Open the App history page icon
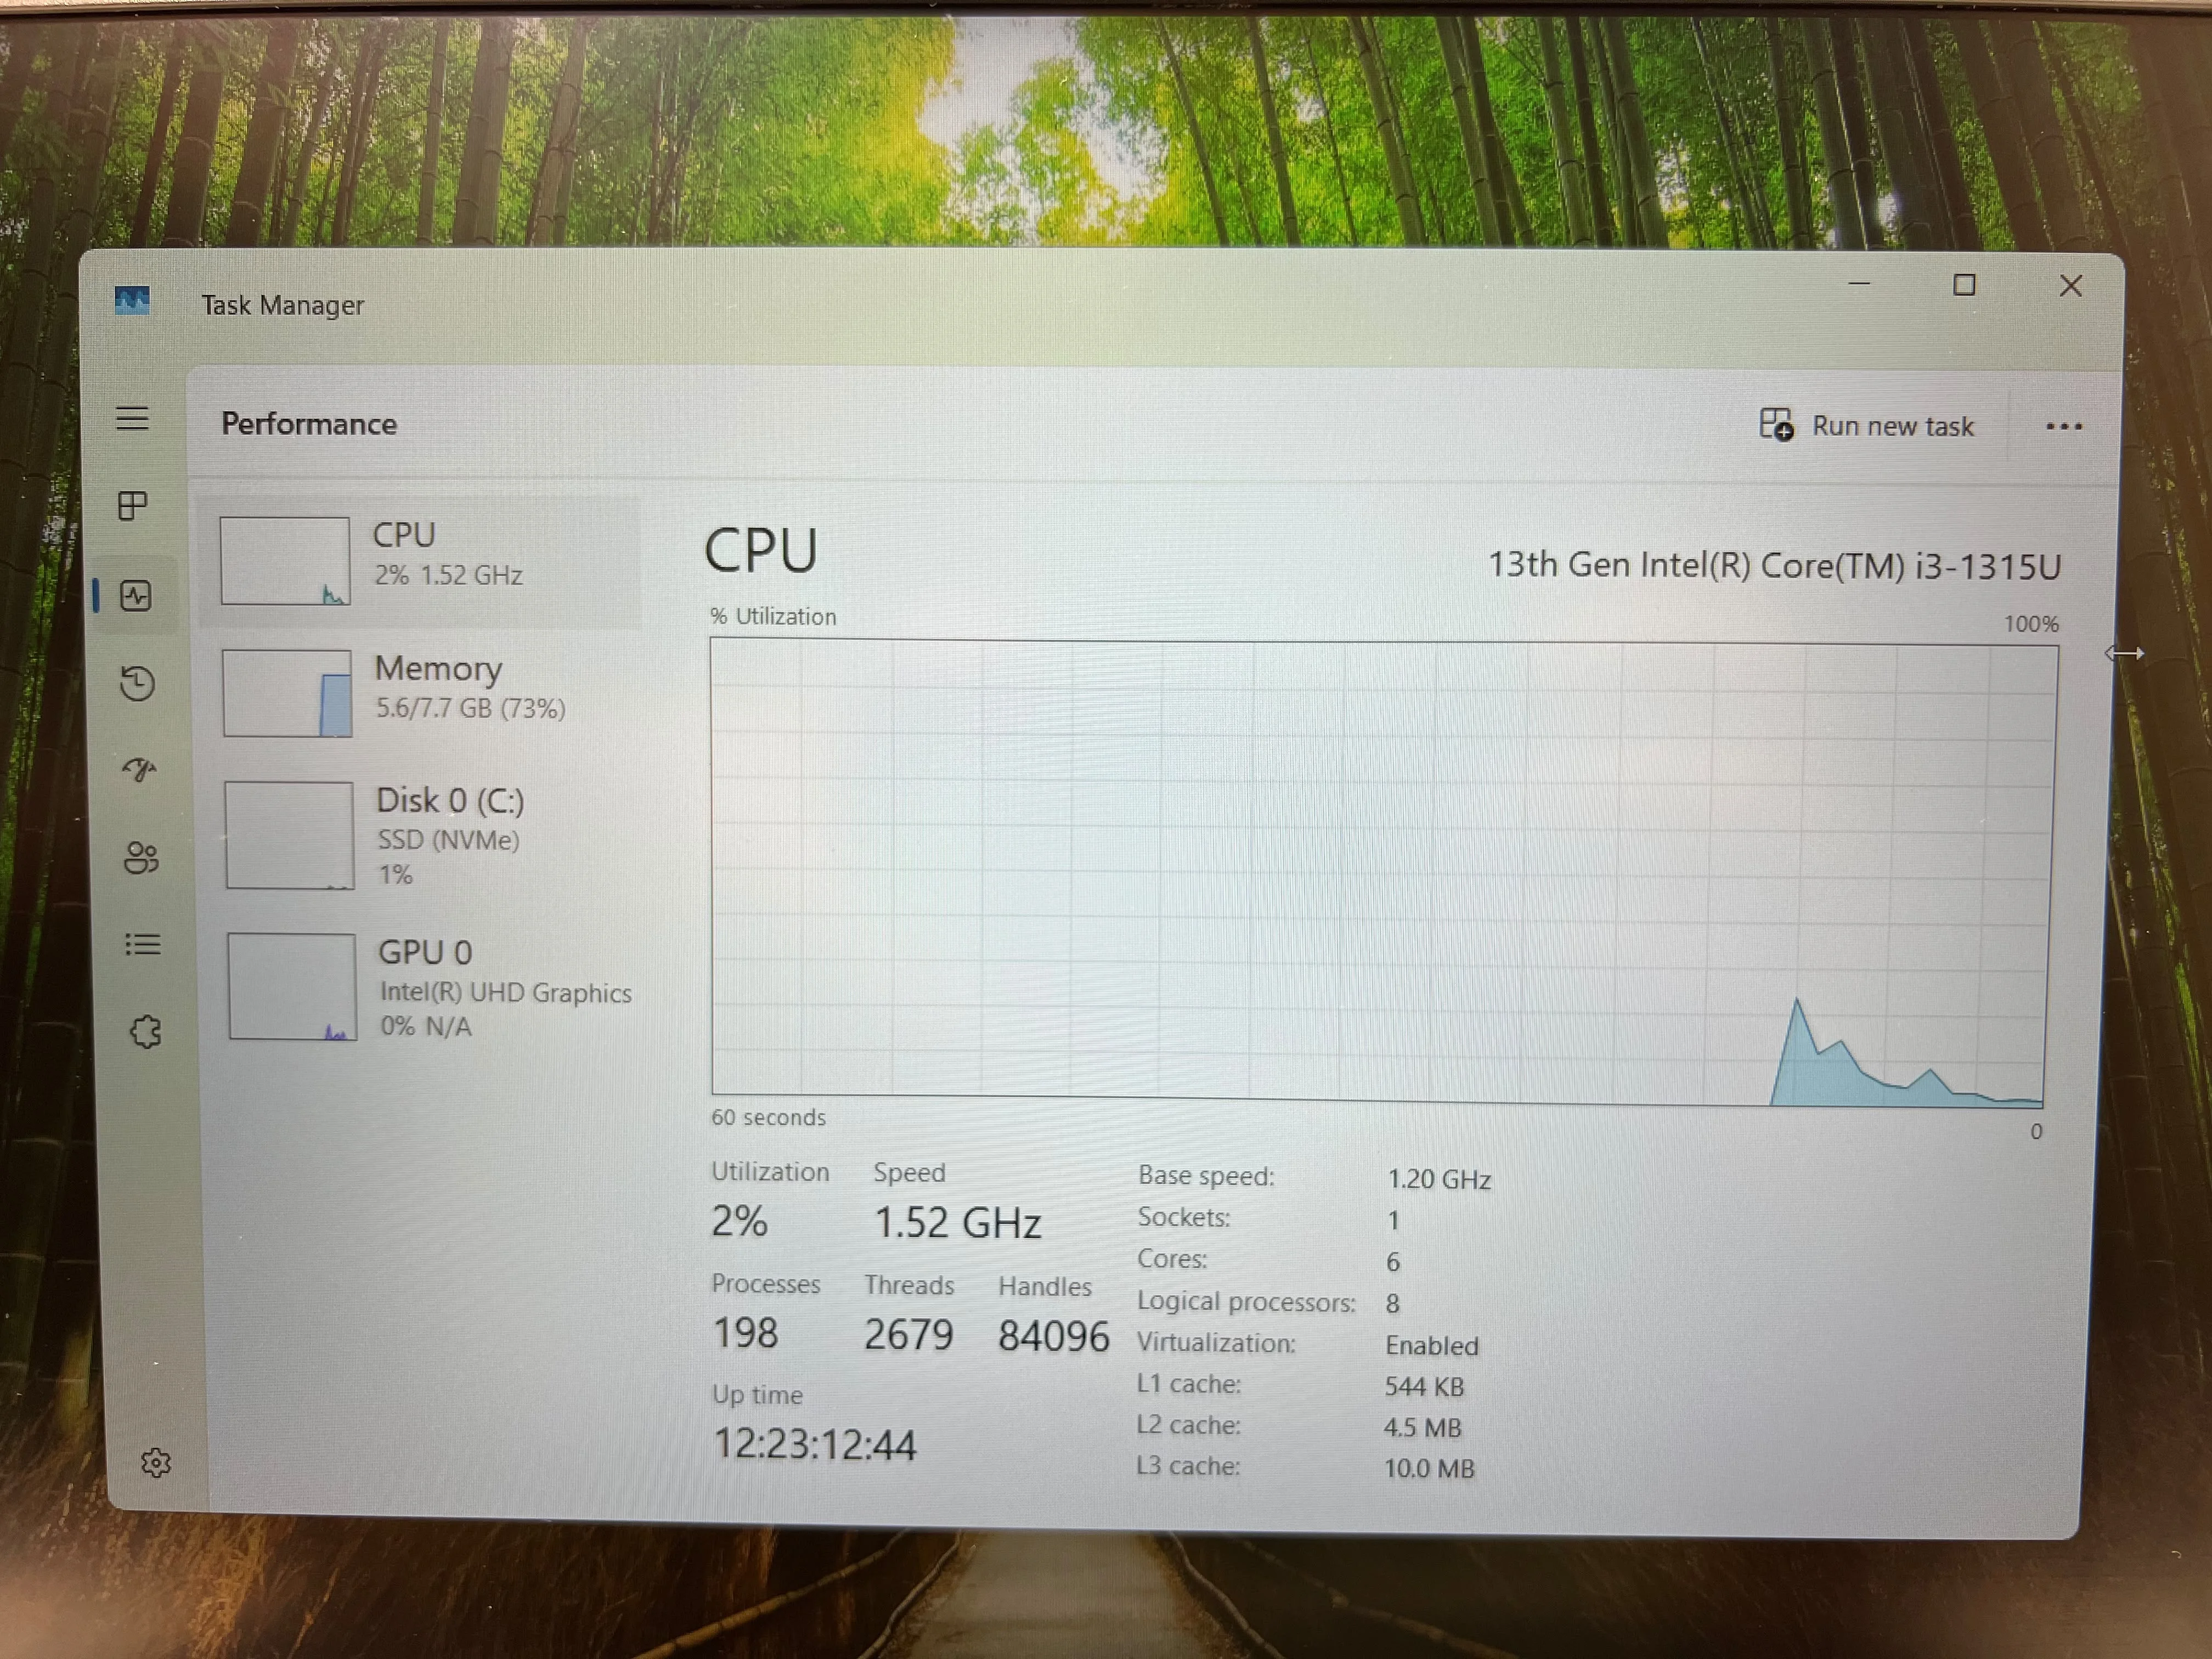This screenshot has height=1659, width=2212. coord(137,683)
